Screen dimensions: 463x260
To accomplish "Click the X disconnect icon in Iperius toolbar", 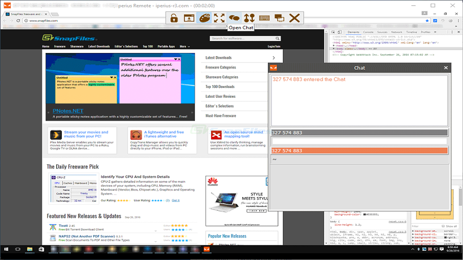I will pos(294,18).
